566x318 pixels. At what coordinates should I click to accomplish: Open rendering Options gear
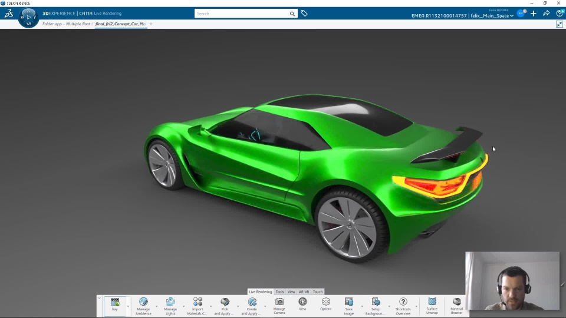(x=325, y=304)
